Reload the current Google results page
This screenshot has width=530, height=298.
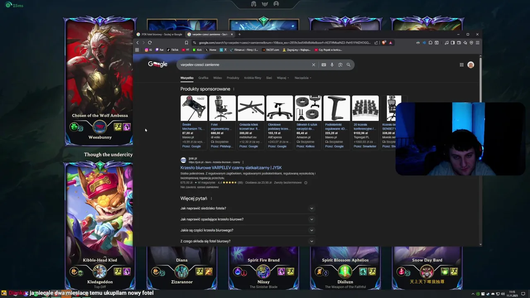150,43
